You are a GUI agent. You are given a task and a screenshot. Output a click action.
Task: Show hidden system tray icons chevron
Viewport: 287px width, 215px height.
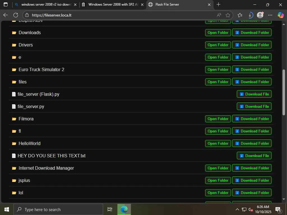click(237, 209)
